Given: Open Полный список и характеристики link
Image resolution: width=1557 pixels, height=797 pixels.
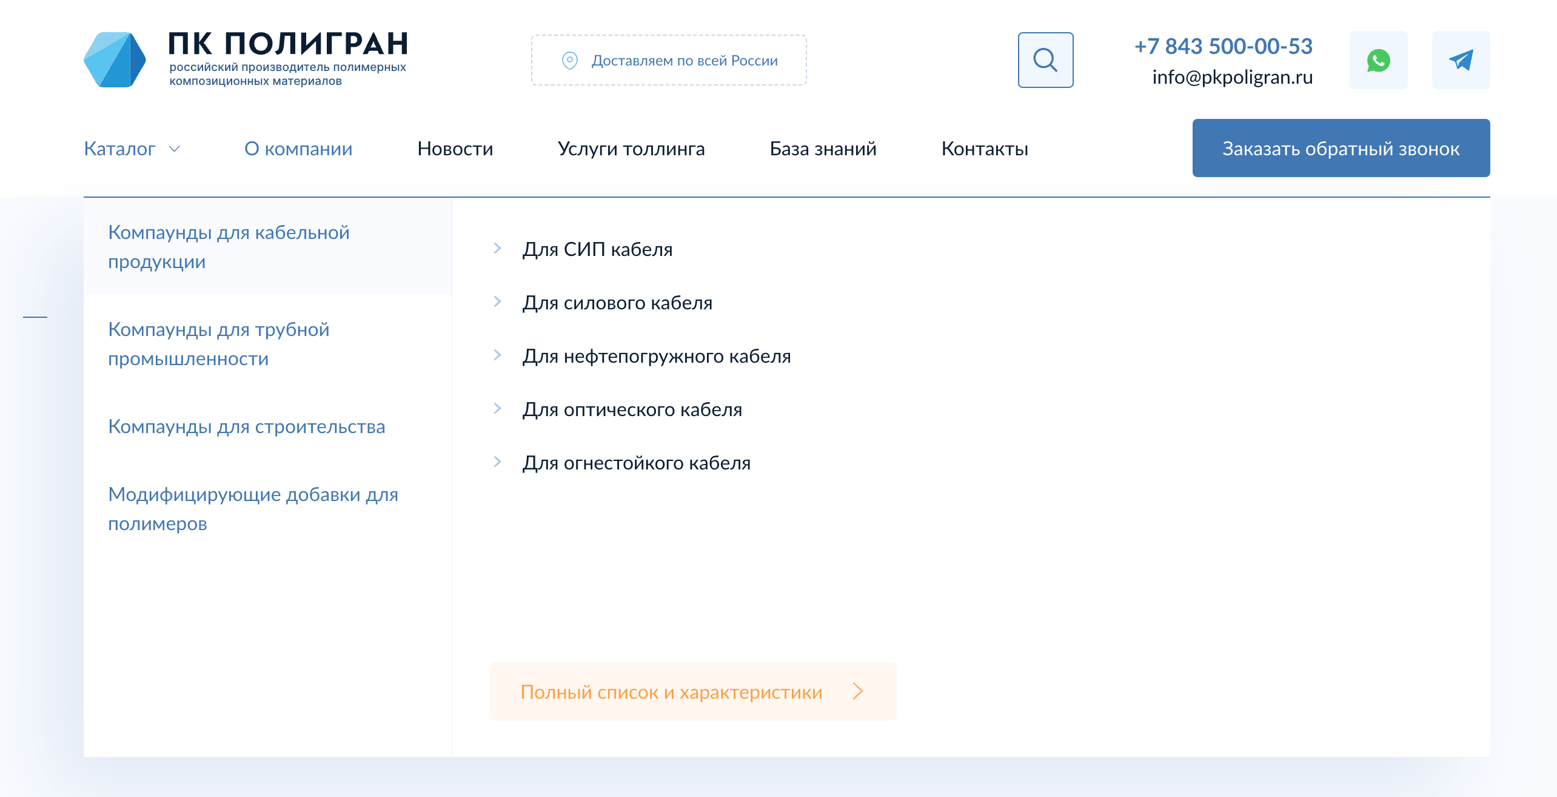Looking at the screenshot, I should click(671, 691).
